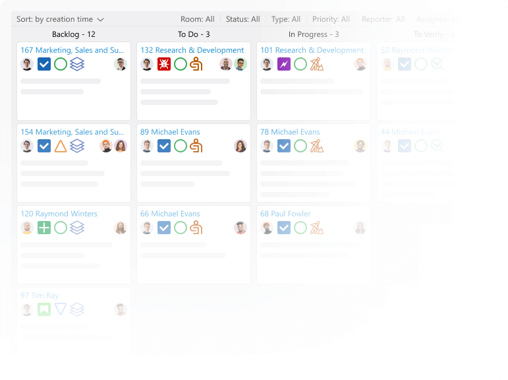This screenshot has width=508, height=380.
Task: Open card 101 Research & Development
Action: 312,50
